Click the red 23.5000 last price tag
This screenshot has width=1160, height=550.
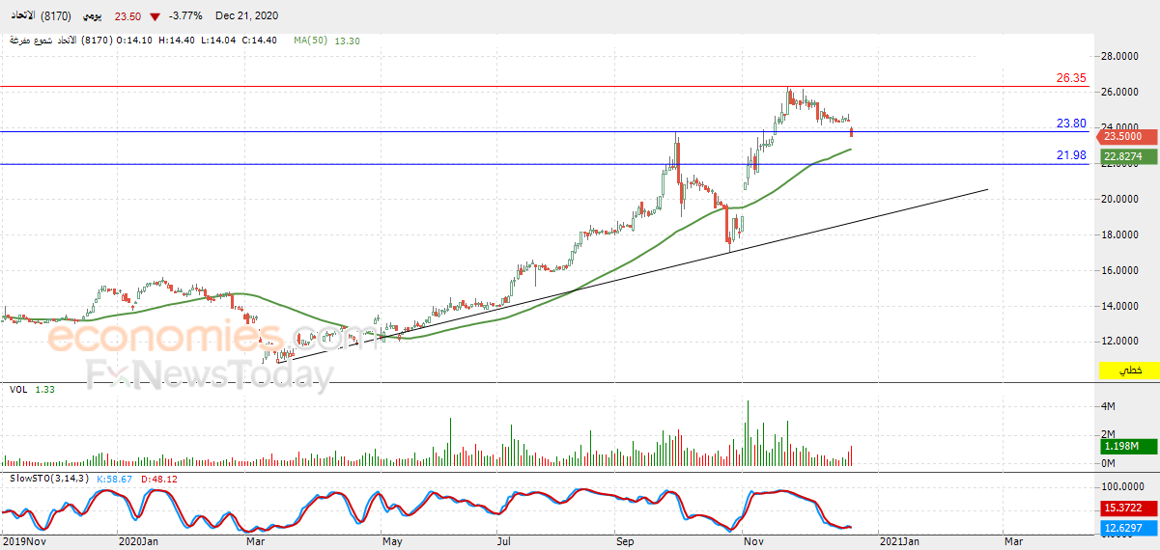point(1128,136)
